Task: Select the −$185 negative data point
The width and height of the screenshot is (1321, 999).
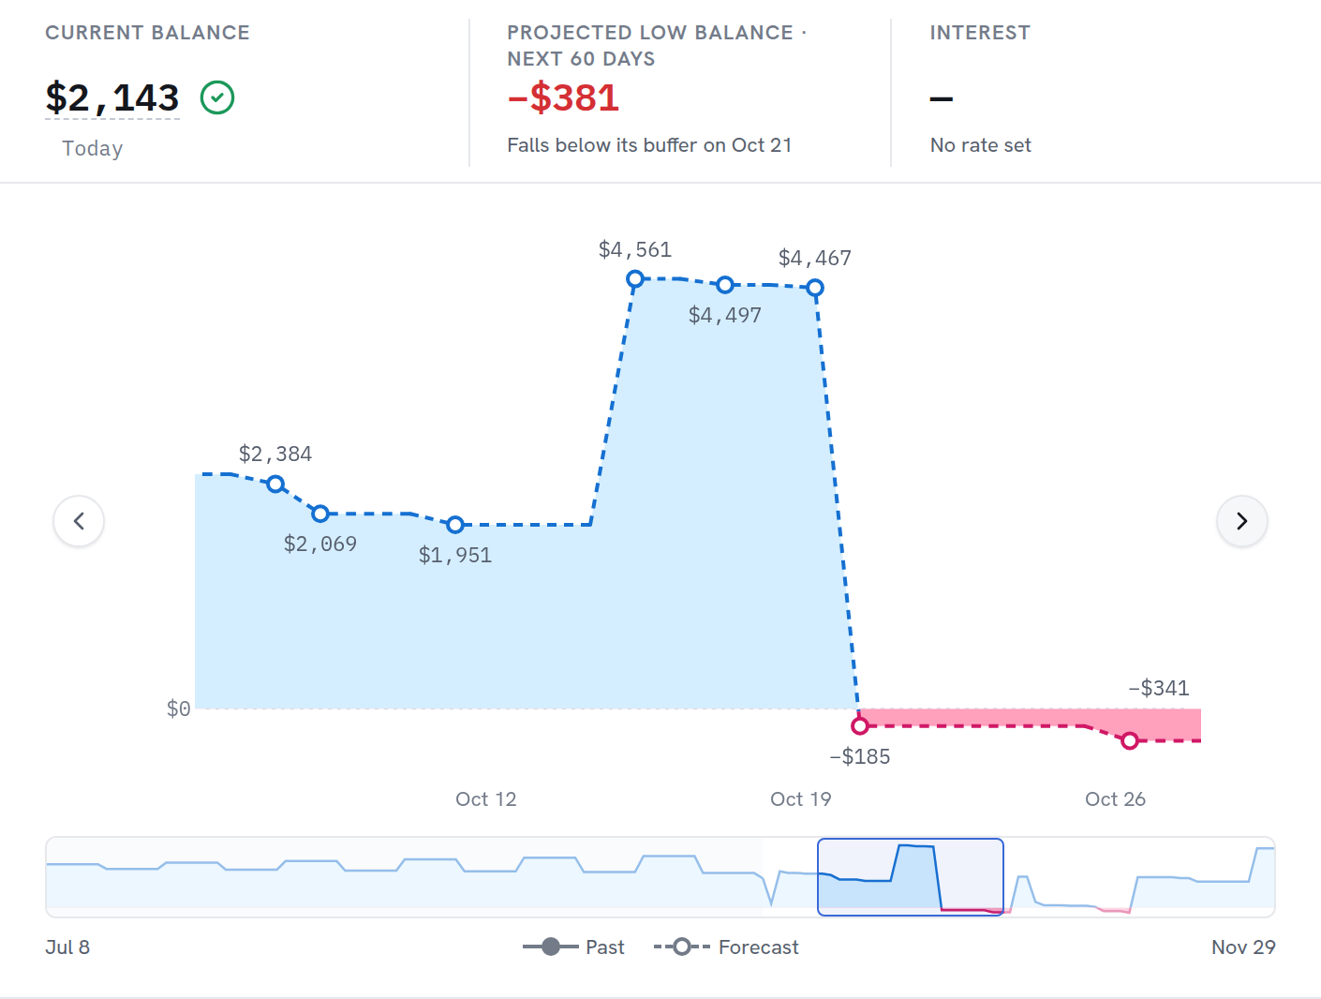Action: 860,725
